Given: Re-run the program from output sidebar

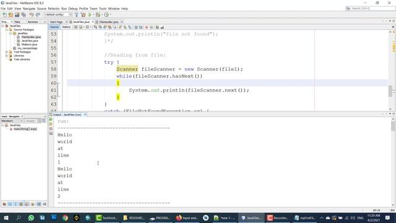Looking at the screenshot, I should coord(51,120).
